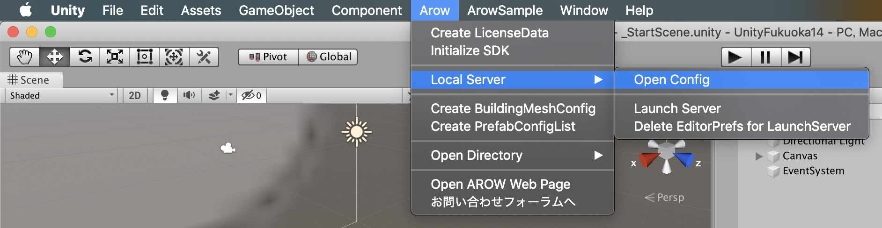Switch to the Scene tab
The height and width of the screenshot is (228, 882).
point(32,80)
